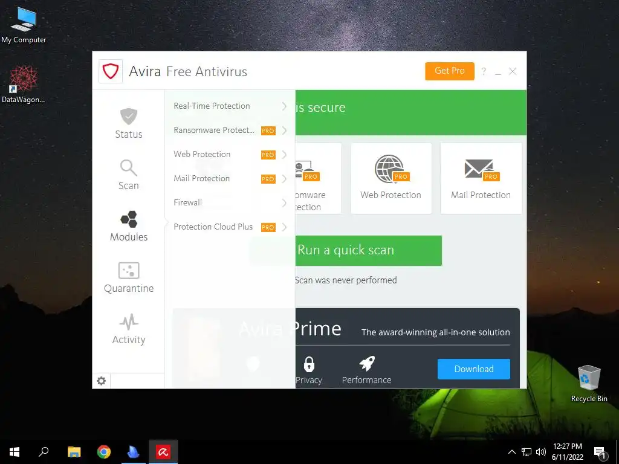Image resolution: width=619 pixels, height=464 pixels.
Task: Open Mail Protection module entry
Action: point(230,178)
